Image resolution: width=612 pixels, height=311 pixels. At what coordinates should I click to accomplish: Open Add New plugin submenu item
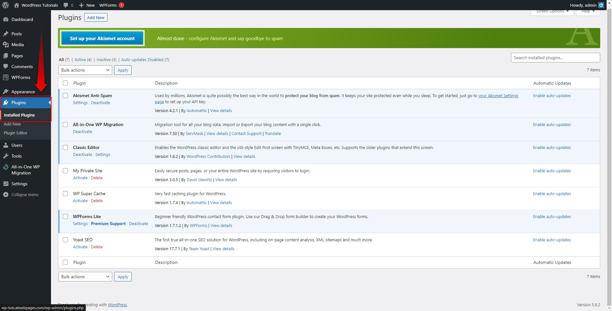(x=12, y=124)
